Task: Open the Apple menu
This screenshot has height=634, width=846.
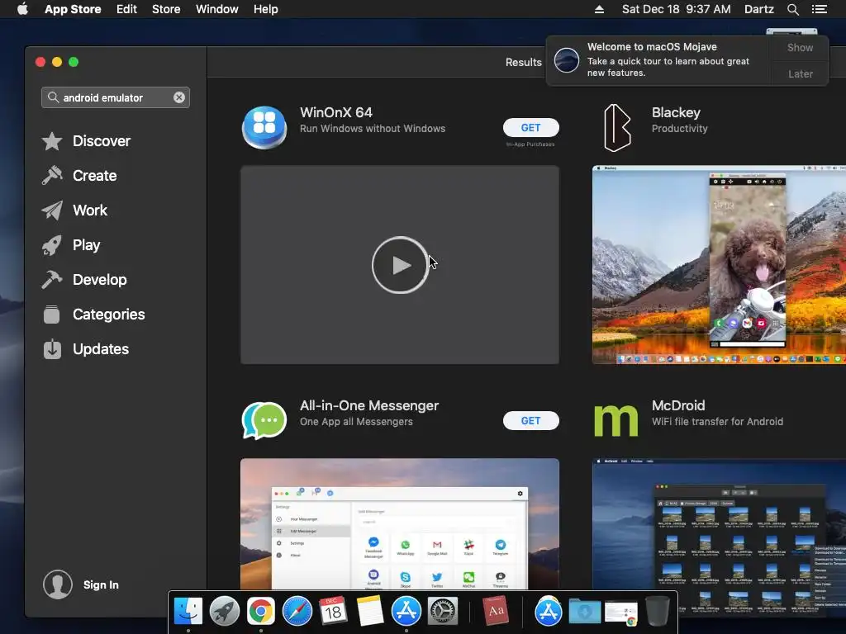Action: (22, 9)
